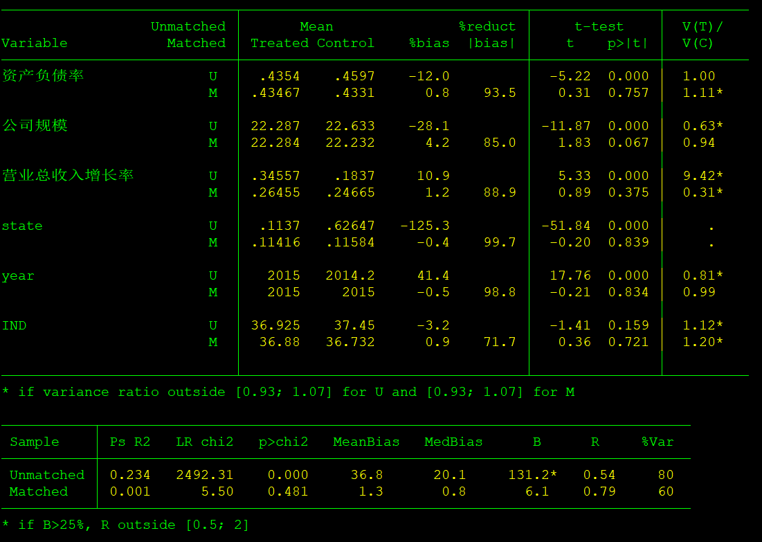Select the 公司规模 variable name

[35, 125]
